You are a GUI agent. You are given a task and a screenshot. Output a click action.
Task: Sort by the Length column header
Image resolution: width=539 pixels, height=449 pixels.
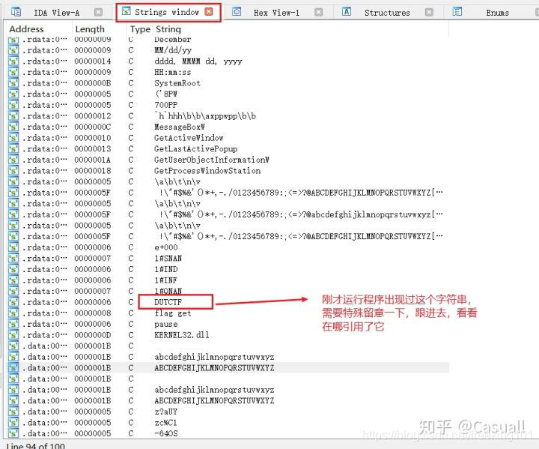tap(90, 29)
